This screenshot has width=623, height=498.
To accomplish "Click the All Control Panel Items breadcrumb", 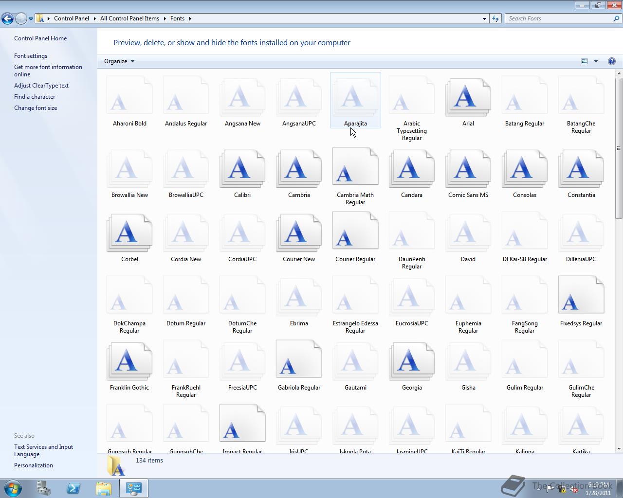I will 129,18.
